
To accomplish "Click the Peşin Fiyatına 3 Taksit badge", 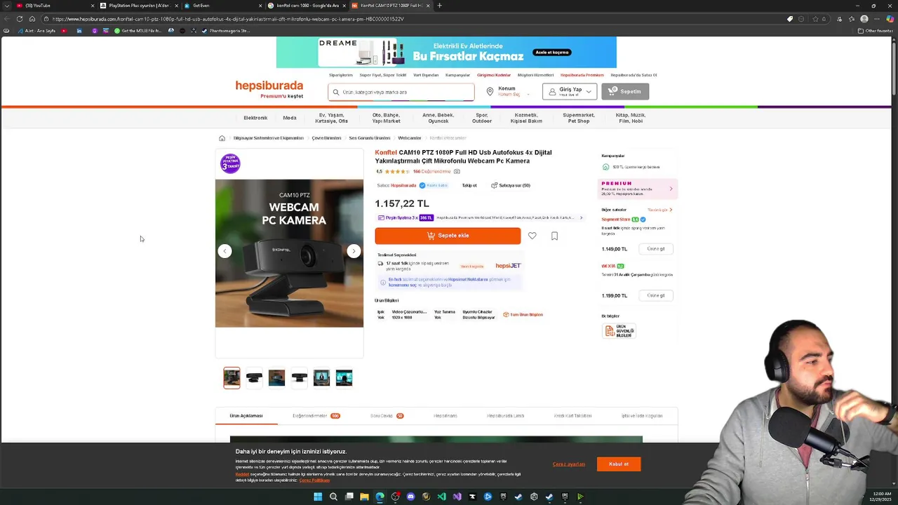I will [230, 163].
